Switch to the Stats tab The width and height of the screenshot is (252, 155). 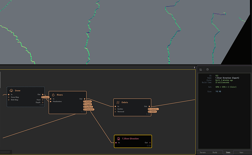point(228,152)
